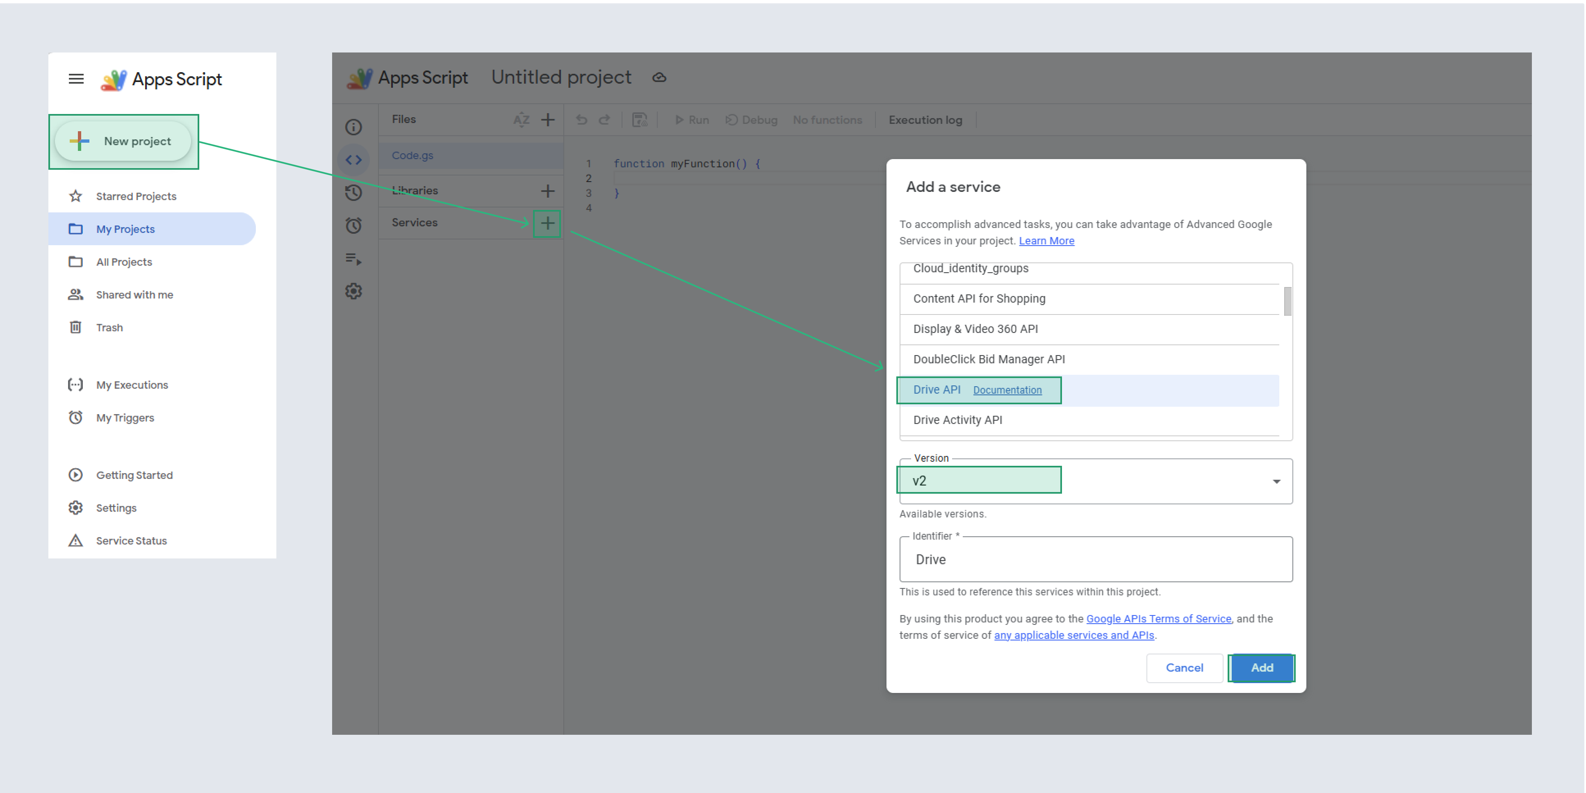Click the hamburger main menu icon

tap(76, 79)
